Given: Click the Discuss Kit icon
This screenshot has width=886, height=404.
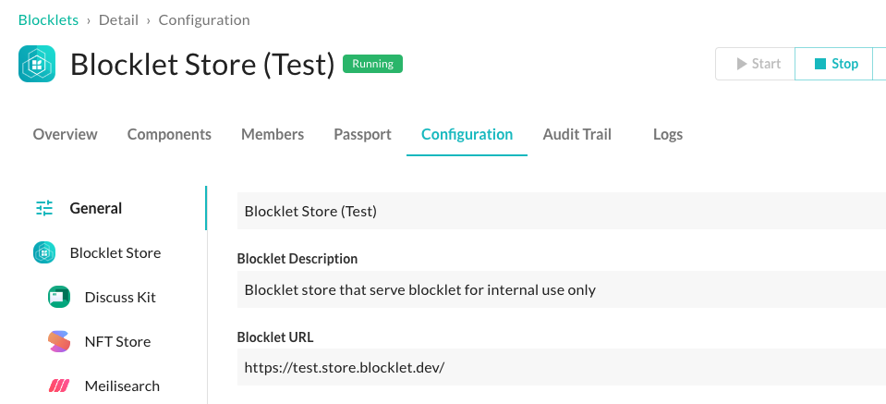Looking at the screenshot, I should pos(59,297).
